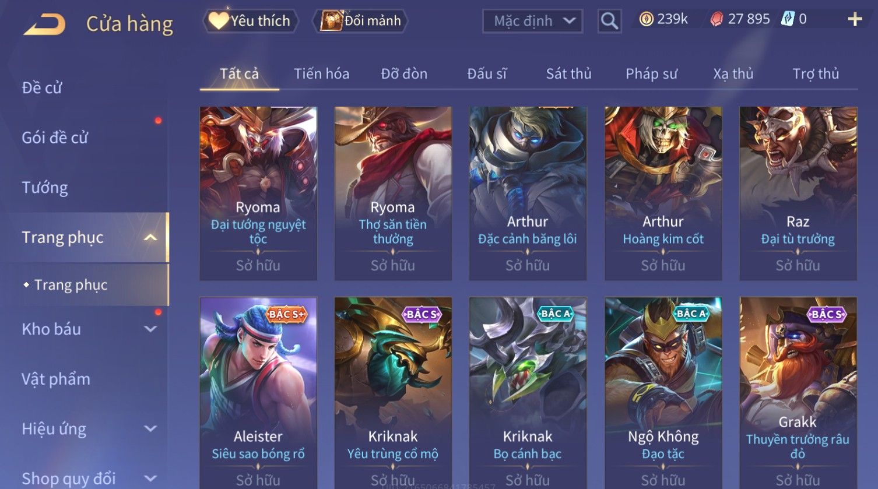Switch to the Pháp sư tab

651,73
